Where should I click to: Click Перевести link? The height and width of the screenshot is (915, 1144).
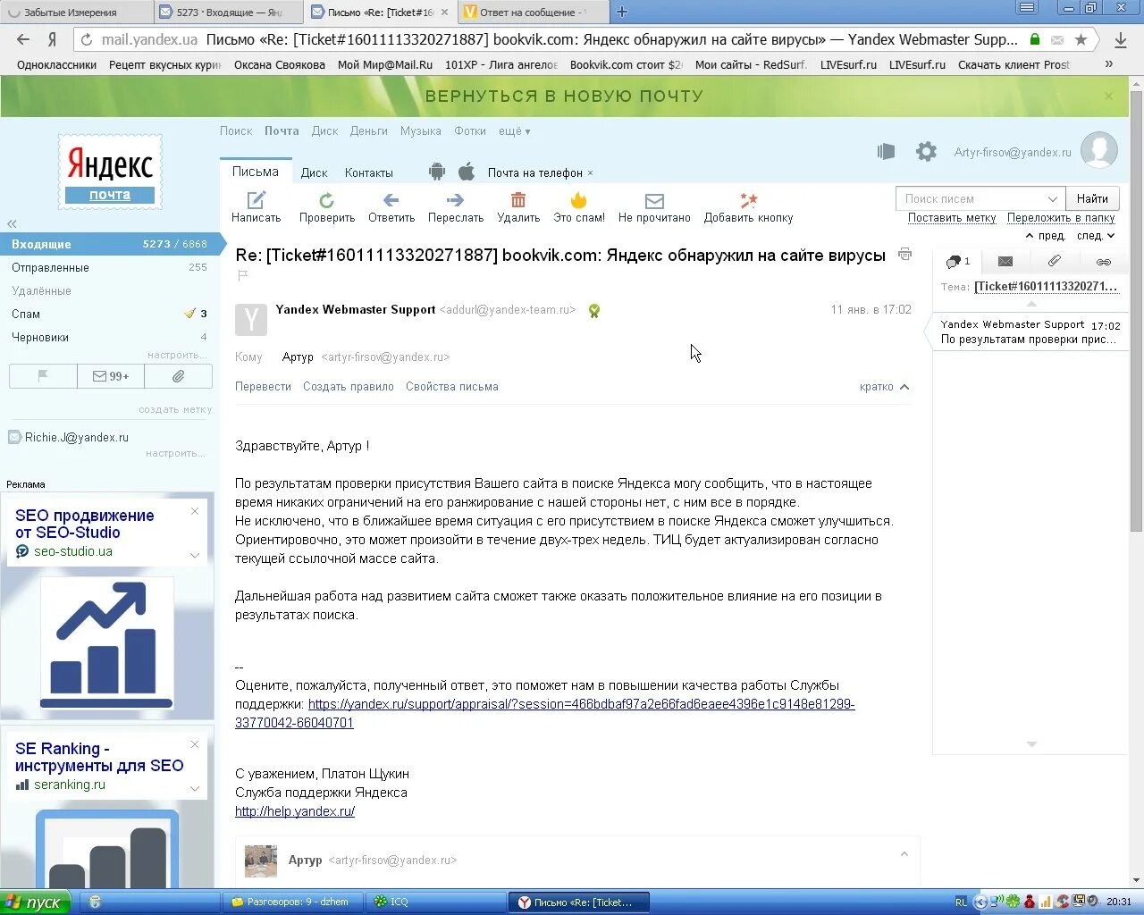pos(263,387)
